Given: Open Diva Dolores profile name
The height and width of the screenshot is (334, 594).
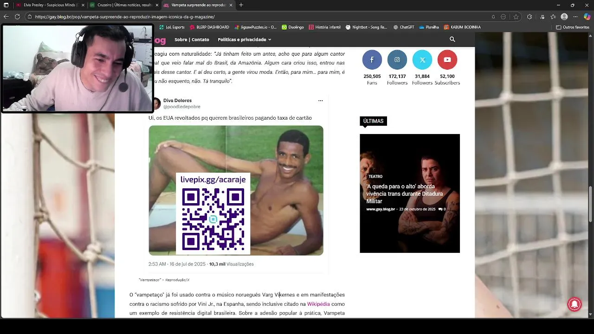Looking at the screenshot, I should (177, 100).
